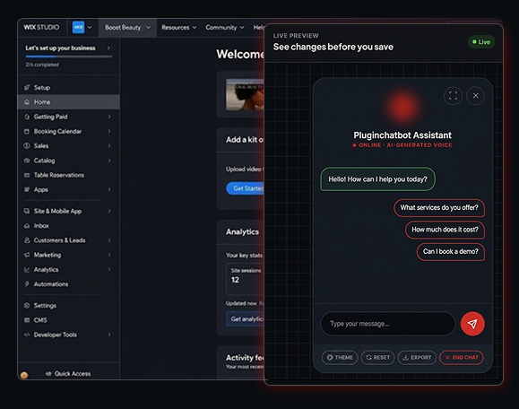Click the Automations lightning icon

27,284
